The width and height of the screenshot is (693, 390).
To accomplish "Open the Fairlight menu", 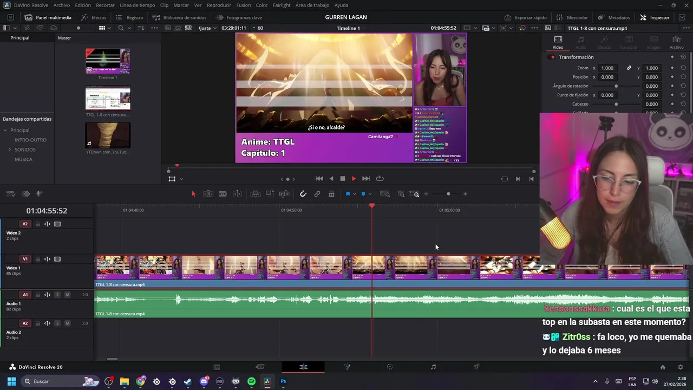I will (x=282, y=5).
